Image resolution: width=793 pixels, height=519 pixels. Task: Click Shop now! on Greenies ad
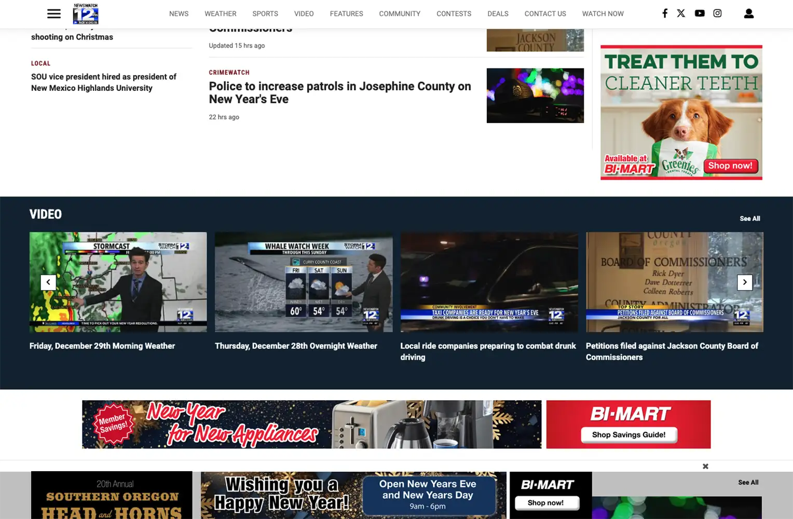[730, 166]
